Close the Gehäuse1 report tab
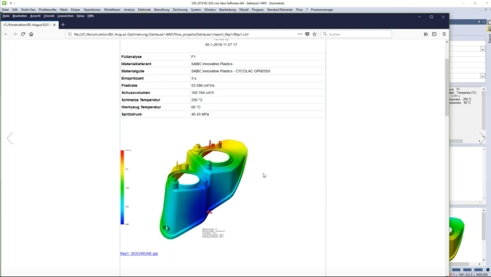The image size is (491, 277). 54,25
